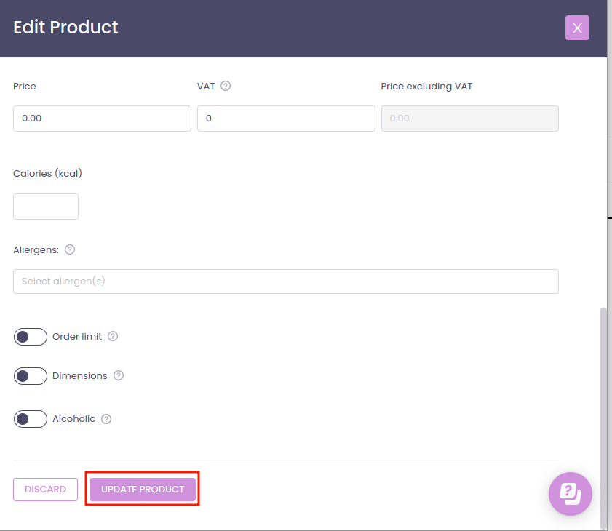Click the Discard button
Screen dimensions: 612x531
pyautogui.click(x=45, y=490)
